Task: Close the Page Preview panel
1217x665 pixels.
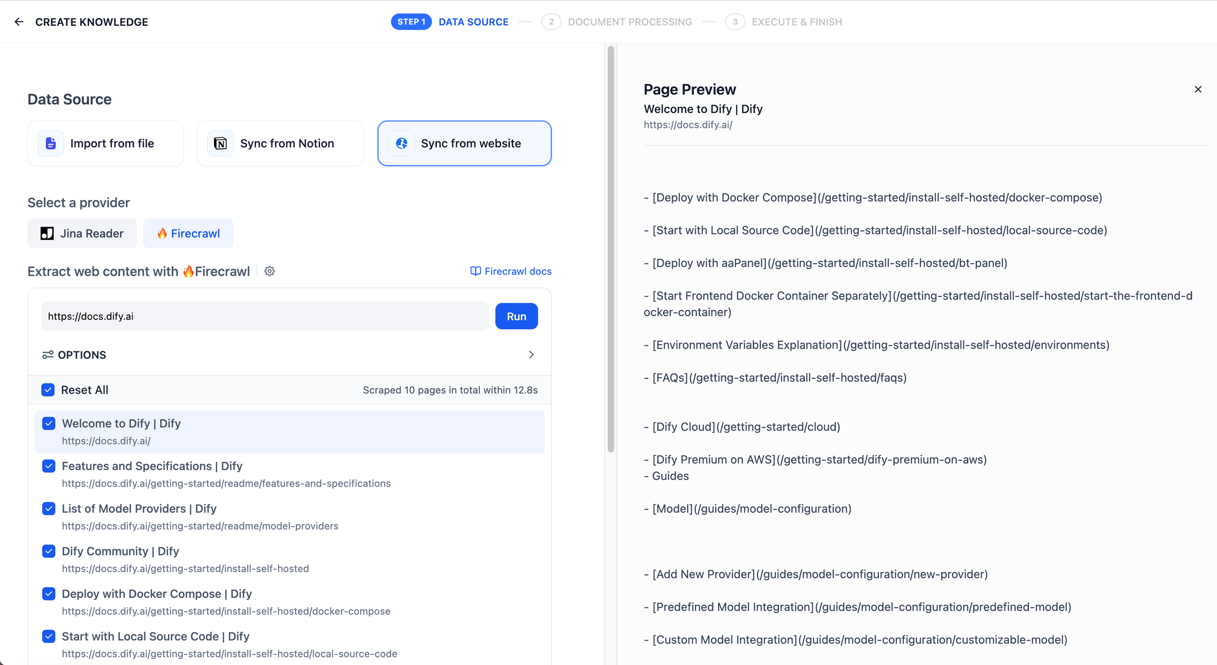Action: coord(1198,89)
